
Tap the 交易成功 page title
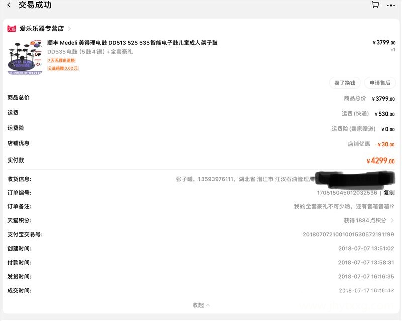pyautogui.click(x=35, y=5)
